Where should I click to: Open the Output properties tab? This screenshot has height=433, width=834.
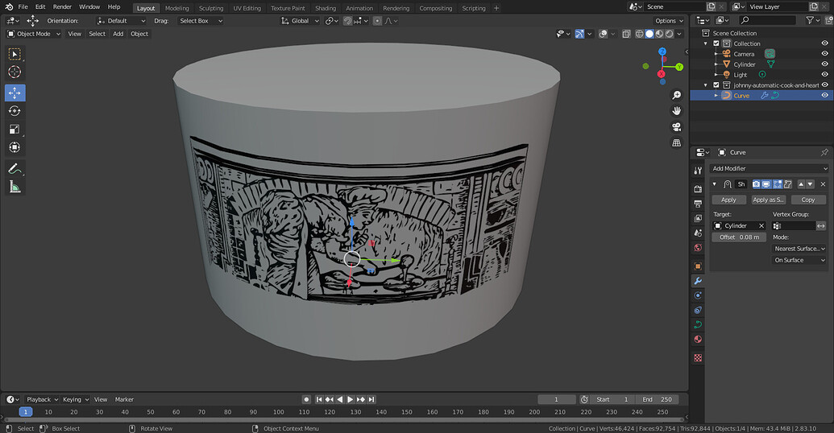(x=698, y=204)
